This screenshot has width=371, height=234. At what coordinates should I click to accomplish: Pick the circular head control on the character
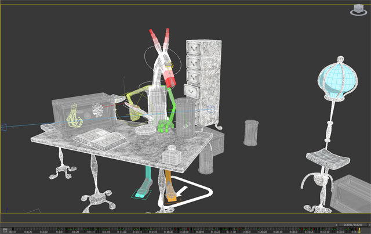pos(161,59)
